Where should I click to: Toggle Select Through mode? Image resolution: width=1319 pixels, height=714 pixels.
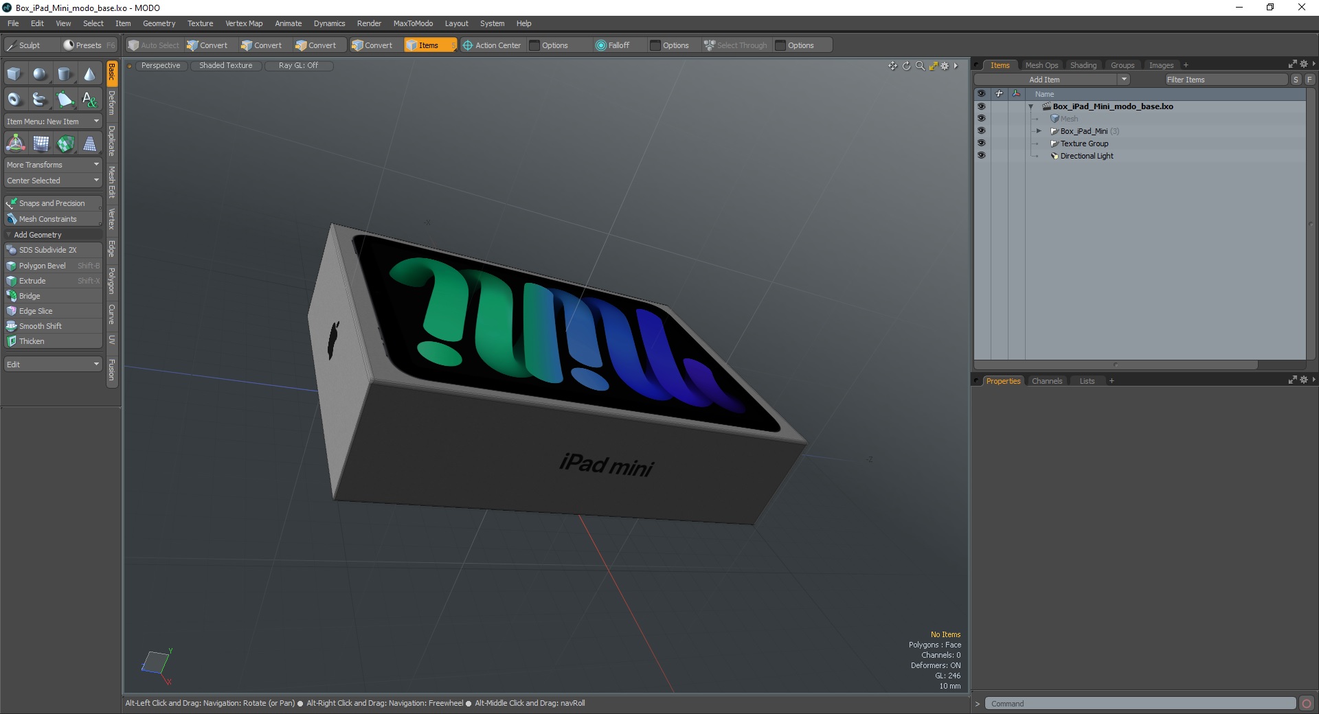click(735, 45)
